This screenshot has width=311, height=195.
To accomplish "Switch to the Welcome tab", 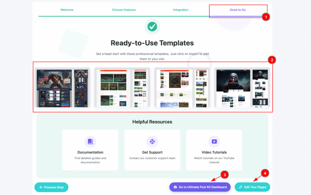I will click(67, 10).
